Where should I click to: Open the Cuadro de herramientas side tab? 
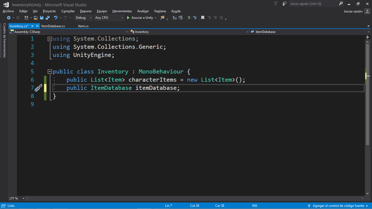point(4,40)
